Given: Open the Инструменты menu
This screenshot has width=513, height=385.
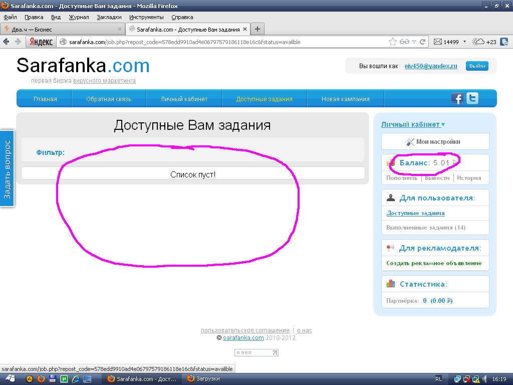Looking at the screenshot, I should [x=146, y=17].
